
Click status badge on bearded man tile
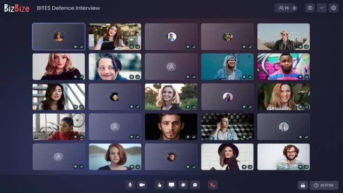(x=188, y=137)
